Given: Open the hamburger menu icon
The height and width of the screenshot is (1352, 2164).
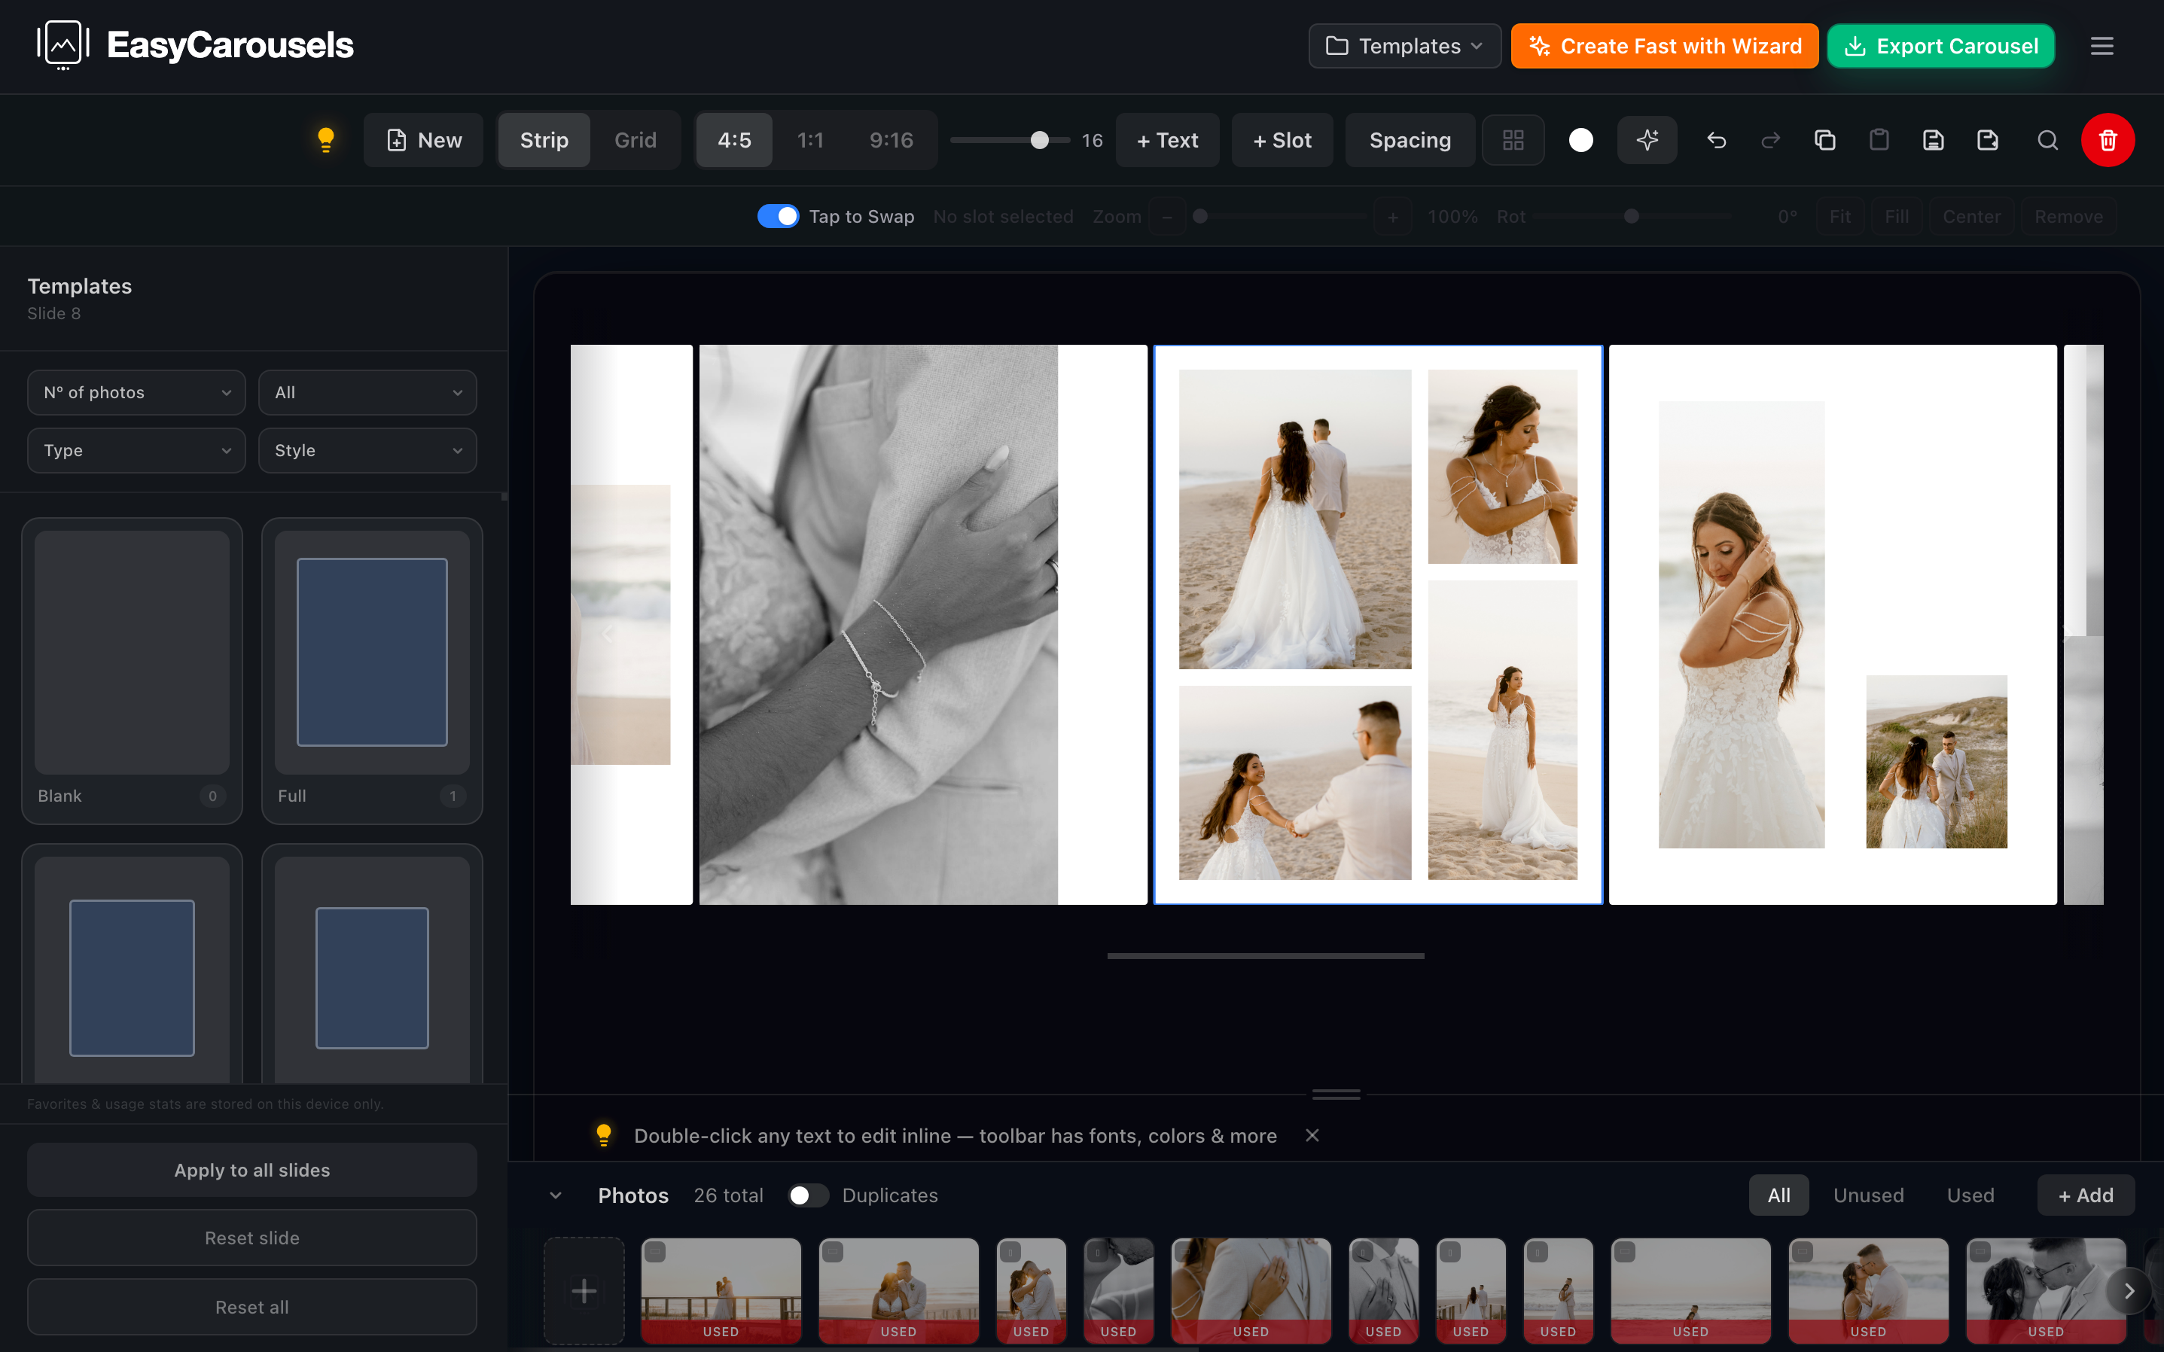Looking at the screenshot, I should pyautogui.click(x=2102, y=46).
